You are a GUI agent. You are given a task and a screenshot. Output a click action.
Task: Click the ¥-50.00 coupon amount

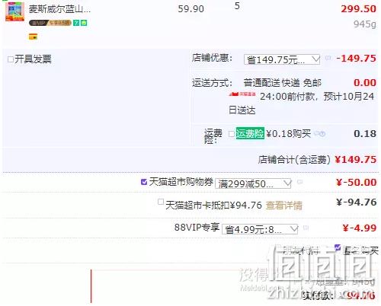tap(356, 182)
